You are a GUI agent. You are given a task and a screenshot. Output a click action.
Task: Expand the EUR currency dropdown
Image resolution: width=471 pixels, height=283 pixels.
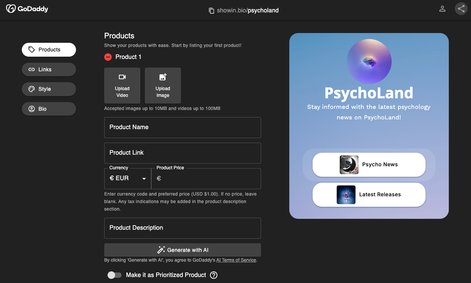pos(128,179)
